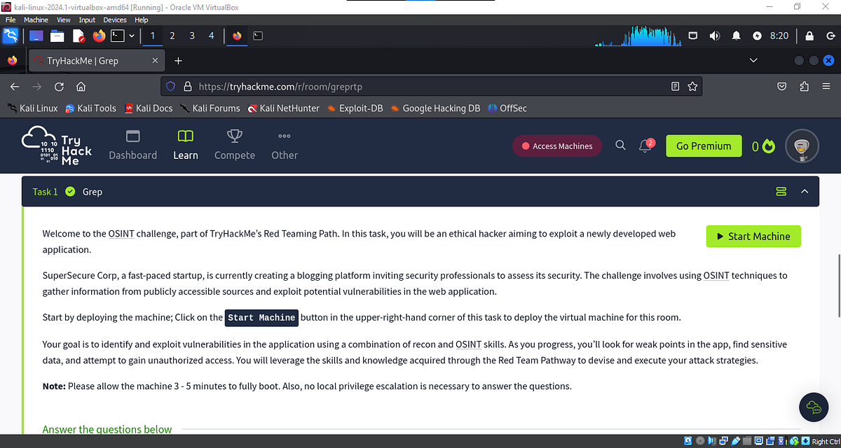This screenshot has width=841, height=448.
Task: Open the terminal launcher dropdown arrow
Action: [130, 36]
